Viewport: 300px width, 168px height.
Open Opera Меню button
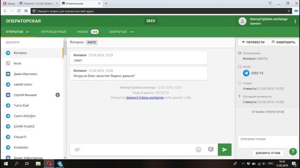(x=9, y=3)
